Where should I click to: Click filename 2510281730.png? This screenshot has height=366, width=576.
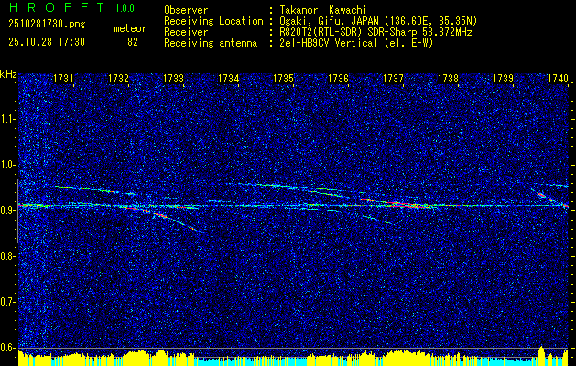click(47, 25)
